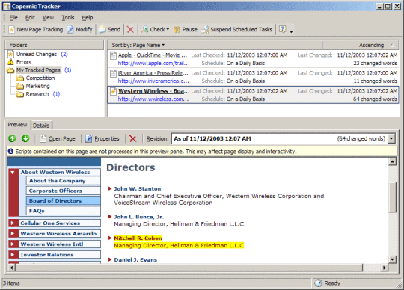404x290 pixels.
Task: Click the Apple QuickTime page document icon
Action: pos(113,55)
